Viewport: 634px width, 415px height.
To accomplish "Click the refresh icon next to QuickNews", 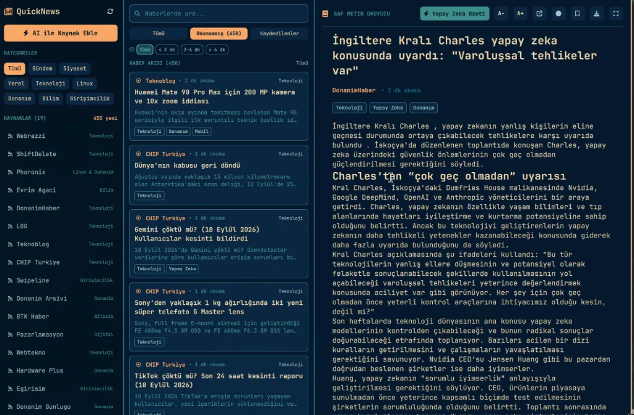I will 110,12.
